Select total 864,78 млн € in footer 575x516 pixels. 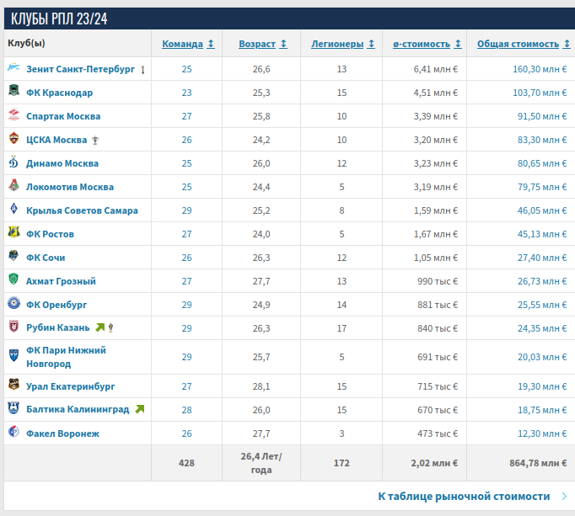point(538,463)
